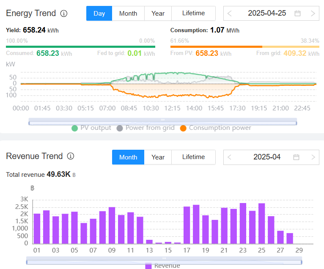Click the revenue bar for day 01
324x269 pixels.
coord(37,229)
